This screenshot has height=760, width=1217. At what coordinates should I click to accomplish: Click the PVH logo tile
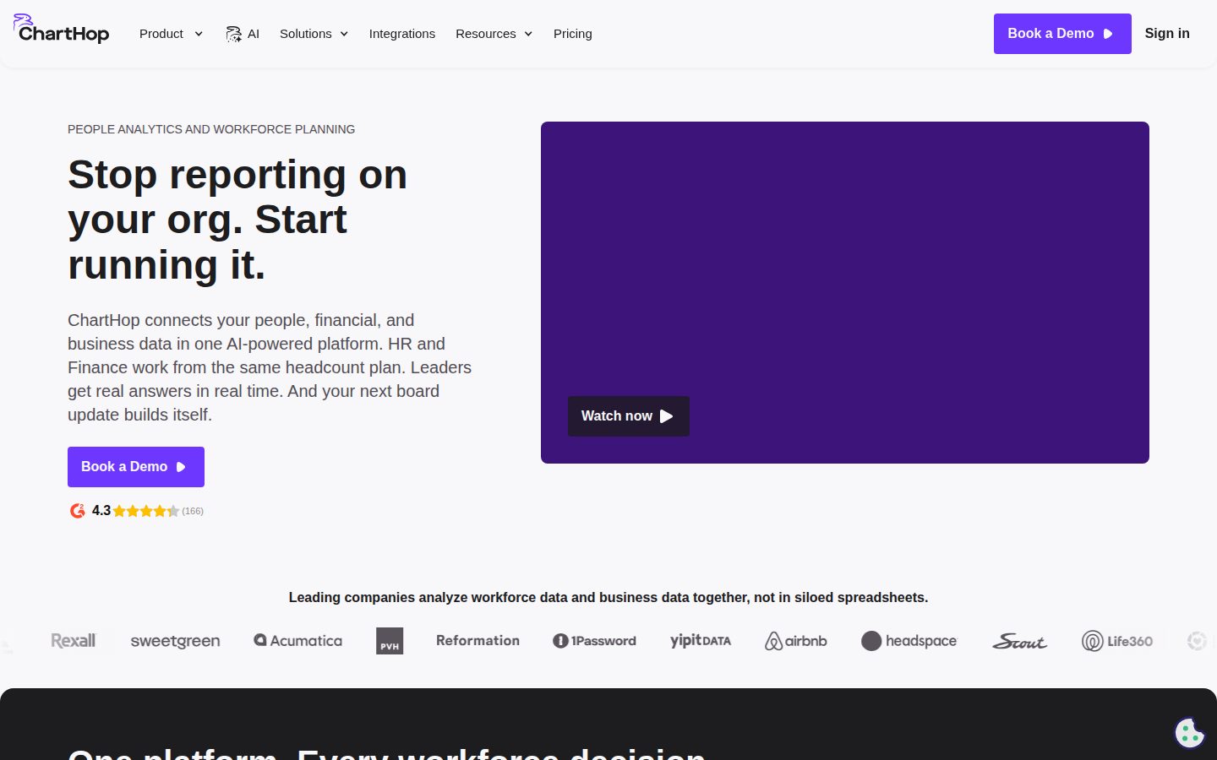point(390,641)
